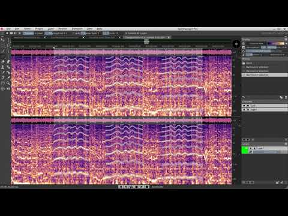Toggle visibility of the Left channel

pos(244,106)
